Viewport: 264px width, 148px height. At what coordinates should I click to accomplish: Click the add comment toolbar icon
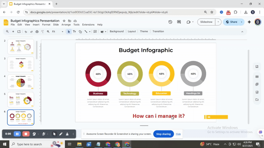coord(95,32)
